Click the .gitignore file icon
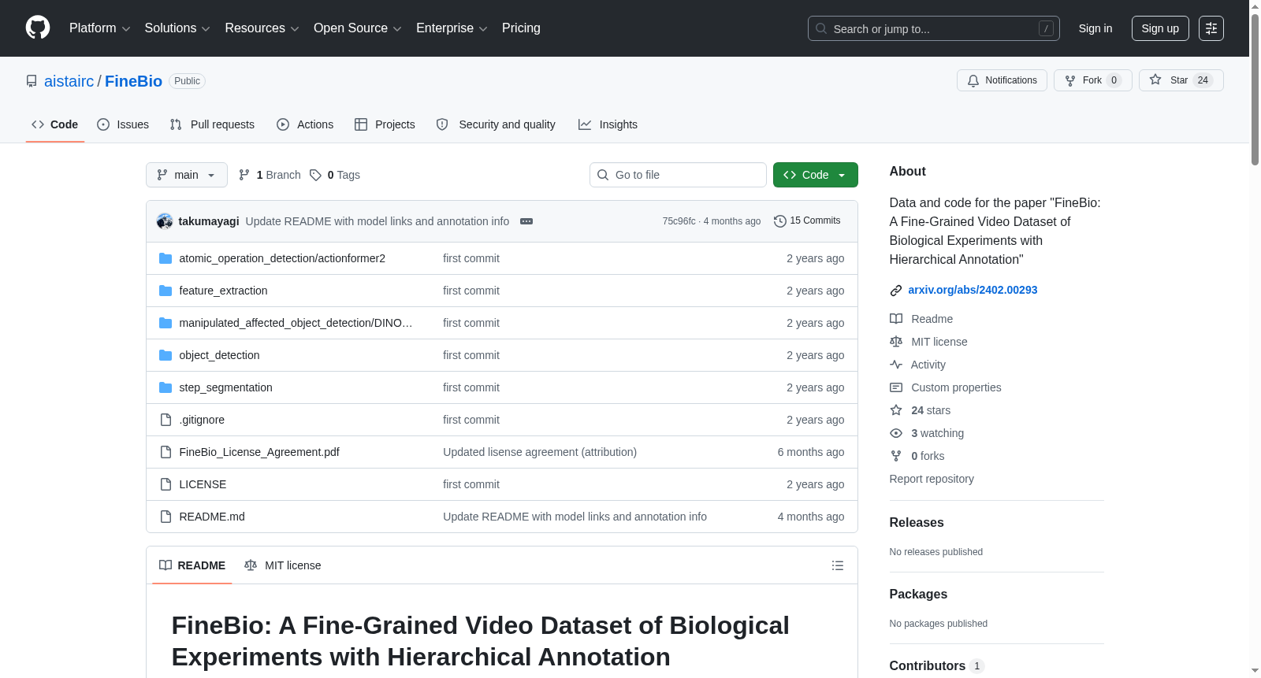1261x678 pixels. coord(166,420)
